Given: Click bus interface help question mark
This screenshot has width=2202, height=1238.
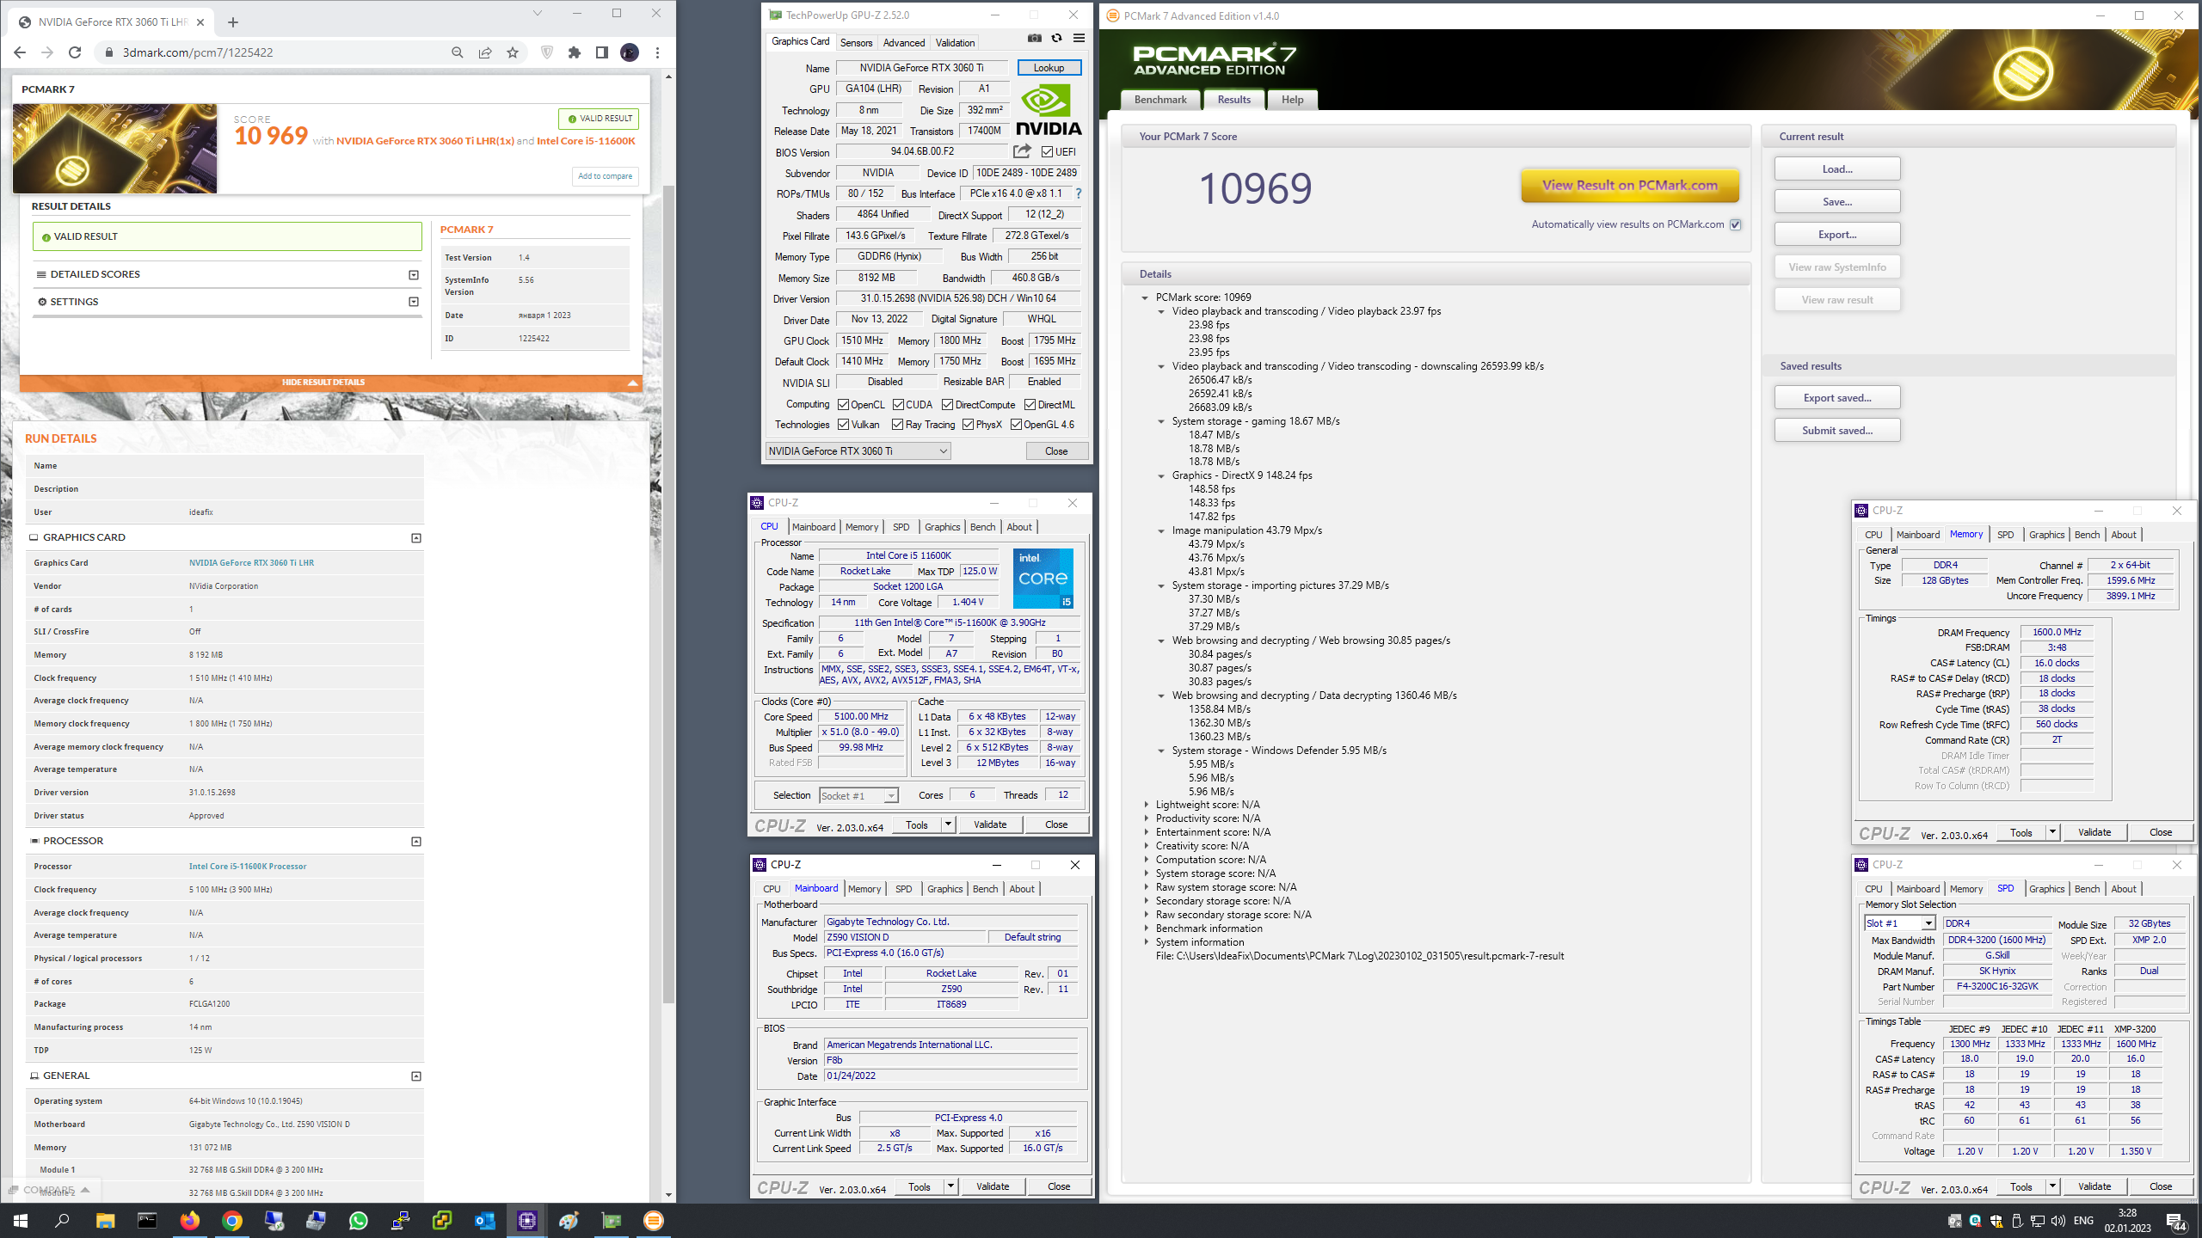Looking at the screenshot, I should point(1079,193).
